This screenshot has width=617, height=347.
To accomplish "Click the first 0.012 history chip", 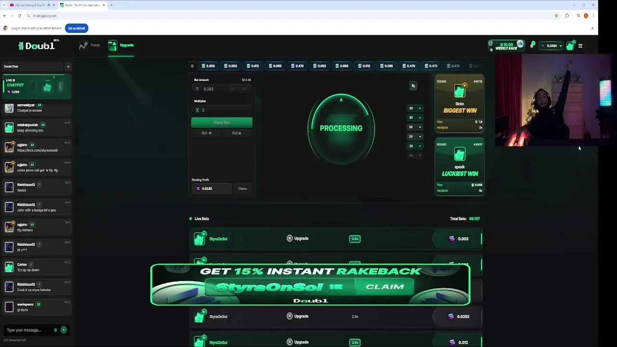I will (x=253, y=66).
